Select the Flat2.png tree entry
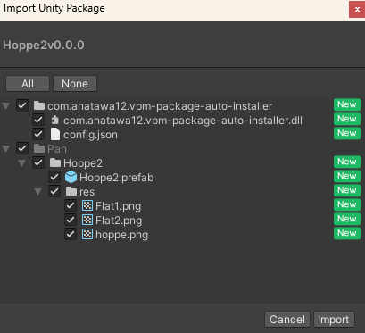365x333 pixels. point(119,221)
